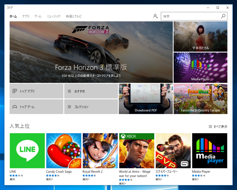This screenshot has width=237, height=190.
Task: Click the grid icon beside すべて表示
Action: coord(210,127)
